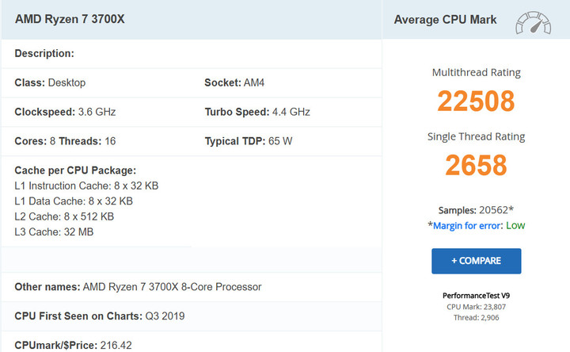Click the CPUmark/$Price value 216.42
Image resolution: width=570 pixels, height=352 pixels.
coord(116,345)
